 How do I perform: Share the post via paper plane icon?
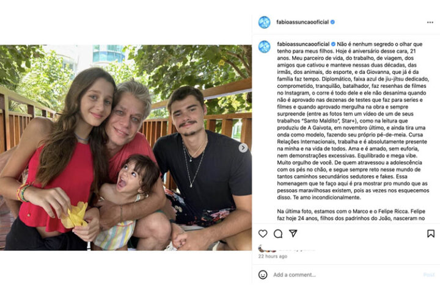pyautogui.click(x=293, y=233)
